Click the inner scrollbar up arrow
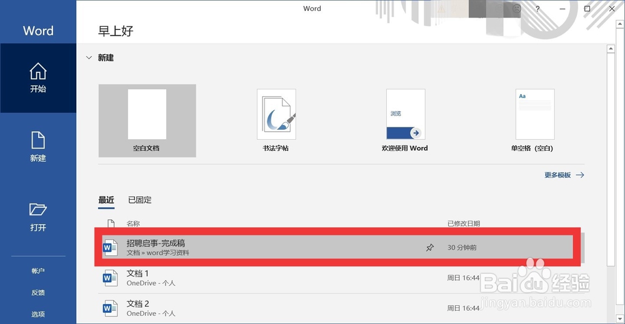This screenshot has width=625, height=324. 610,49
